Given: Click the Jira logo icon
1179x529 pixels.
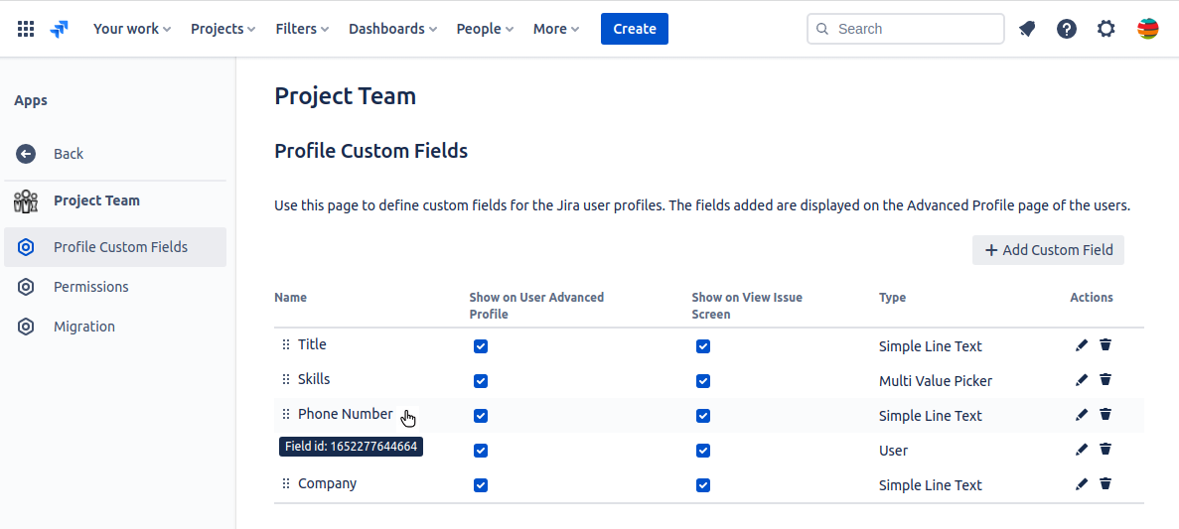Looking at the screenshot, I should [x=60, y=29].
